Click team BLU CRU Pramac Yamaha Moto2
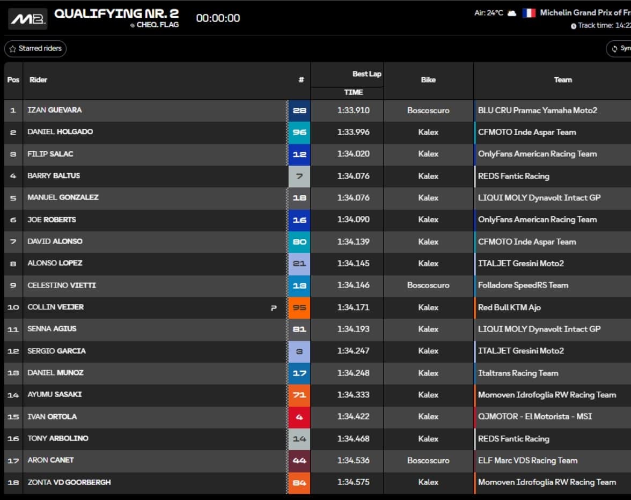Image resolution: width=631 pixels, height=500 pixels. tap(537, 110)
